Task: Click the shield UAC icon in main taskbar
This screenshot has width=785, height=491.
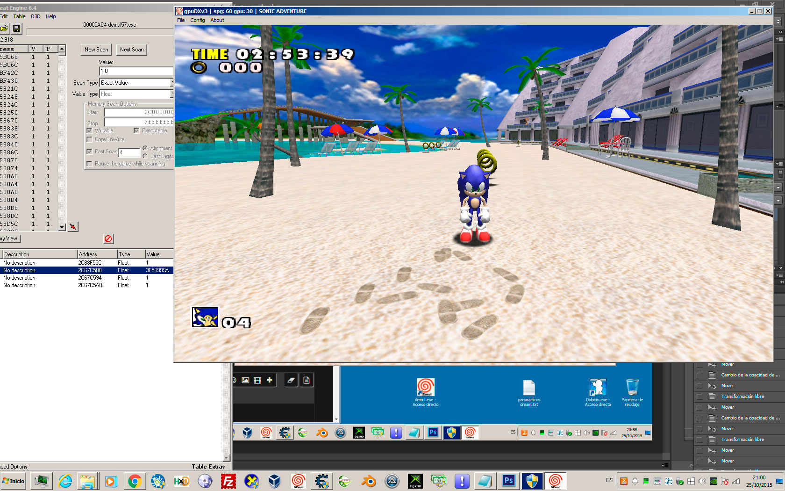Action: point(532,481)
